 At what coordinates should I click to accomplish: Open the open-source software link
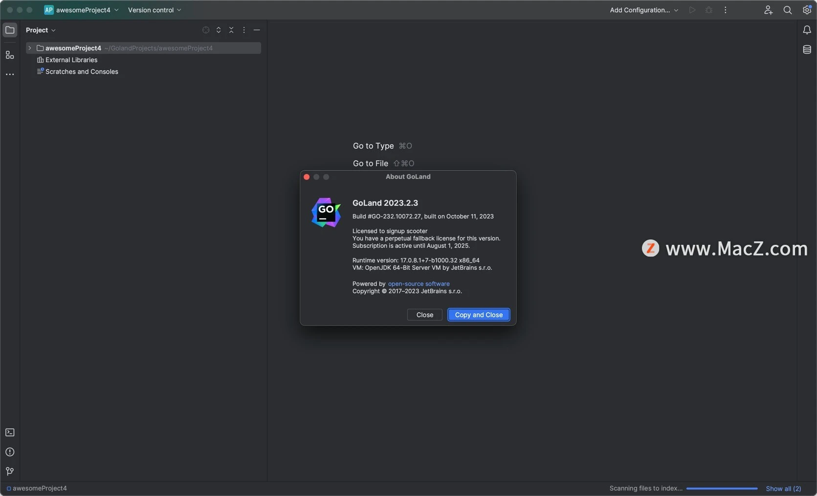pyautogui.click(x=419, y=283)
